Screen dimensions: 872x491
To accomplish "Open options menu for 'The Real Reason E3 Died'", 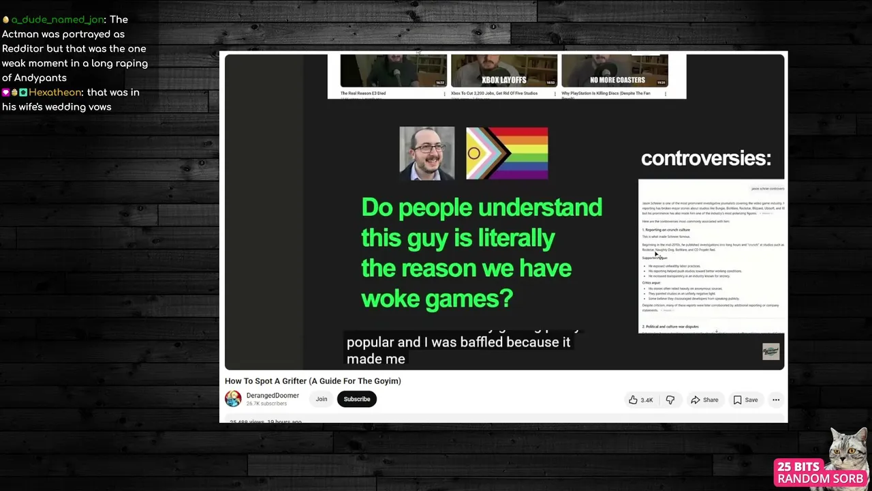I will pos(445,93).
